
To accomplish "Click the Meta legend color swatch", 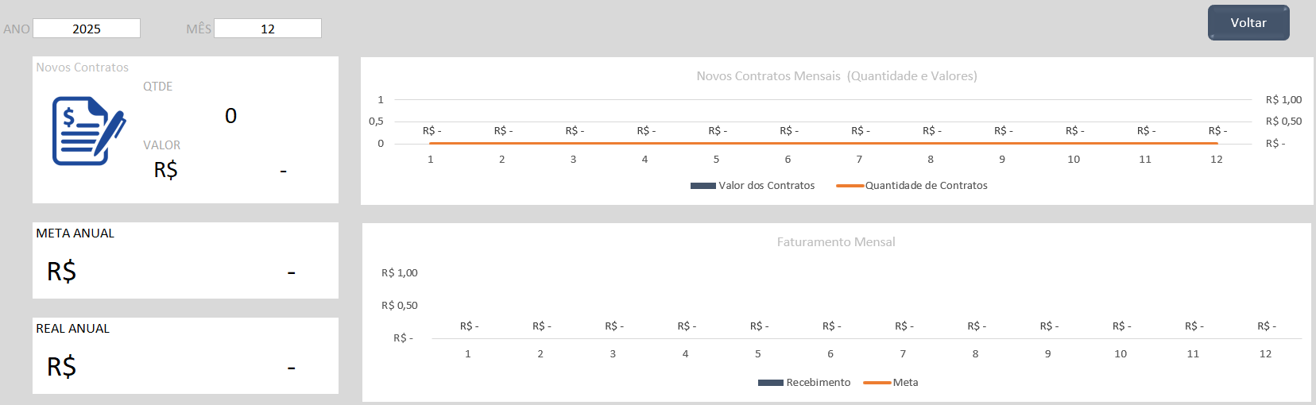I will pyautogui.click(x=877, y=383).
